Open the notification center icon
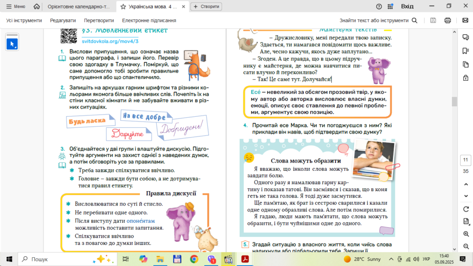 [463, 259]
